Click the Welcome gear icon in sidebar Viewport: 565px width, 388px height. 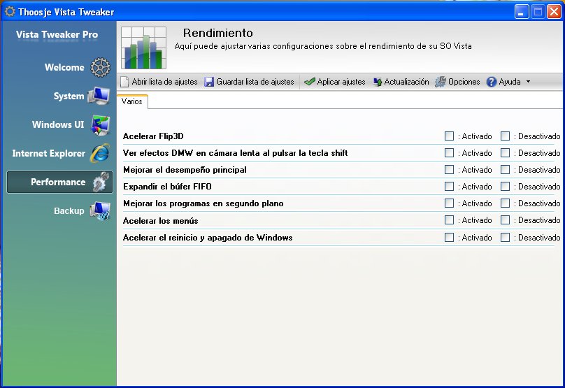click(x=100, y=67)
